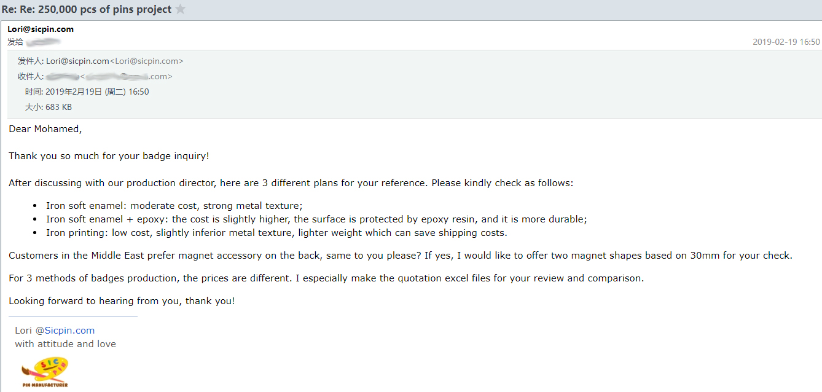Image resolution: width=822 pixels, height=392 pixels.
Task: Click sender Lori@sicpin.com at top
Action: (41, 29)
